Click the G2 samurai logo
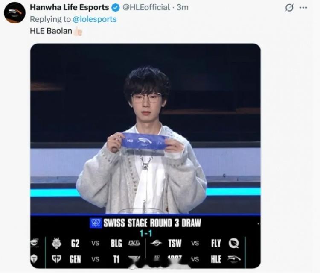Image resolution: width=320 pixels, height=273 pixels. click(56, 243)
